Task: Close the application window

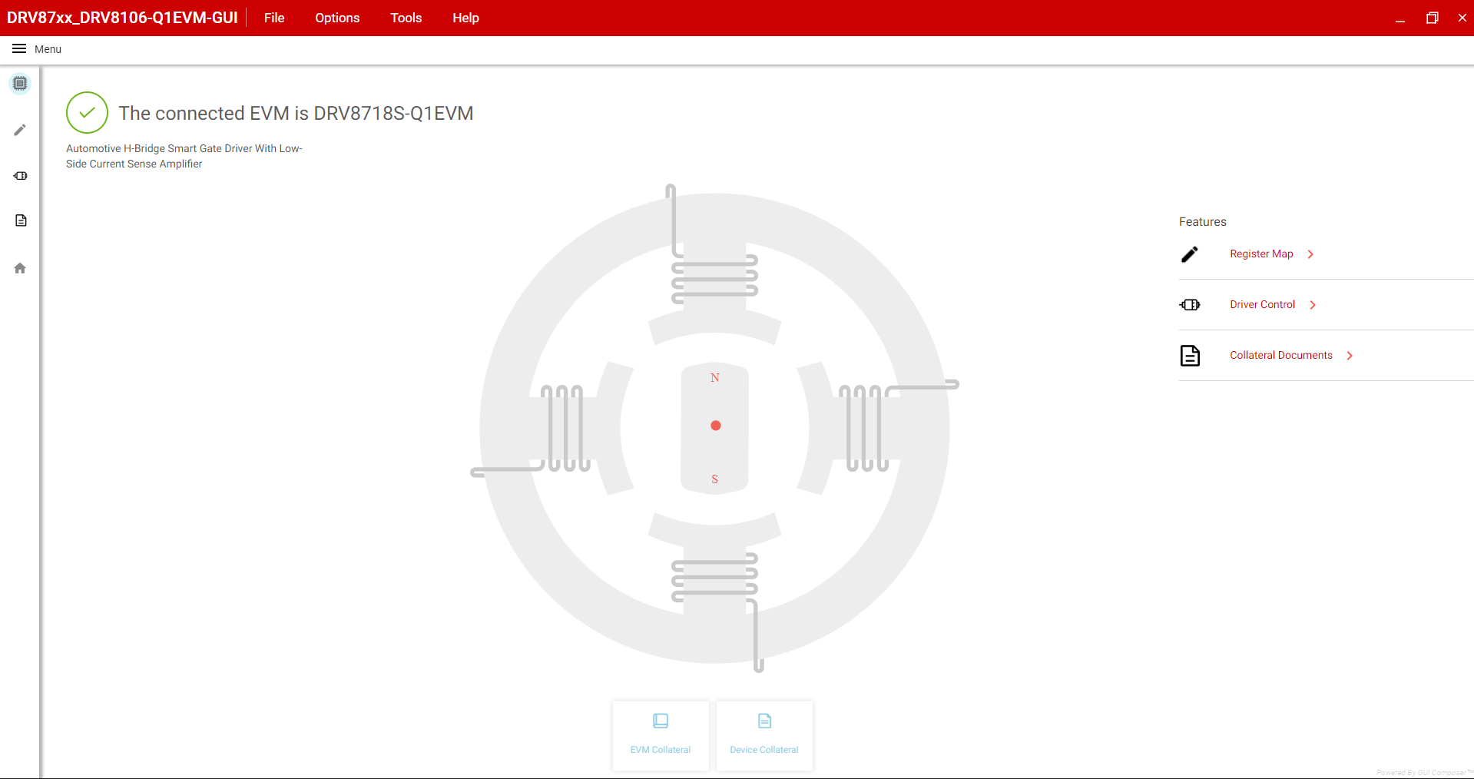Action: [1462, 18]
